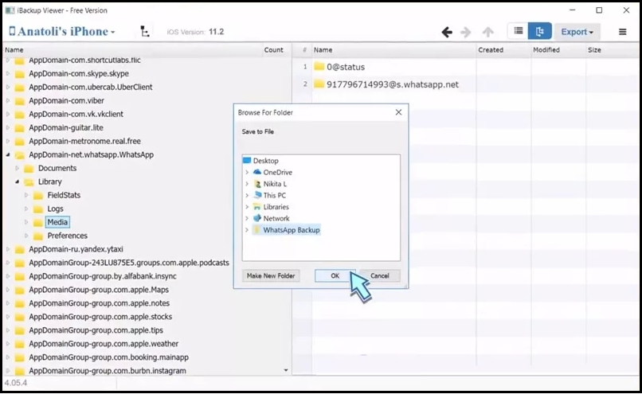This screenshot has height=394, width=642.
Task: Click Make New Folder button
Action: click(271, 275)
